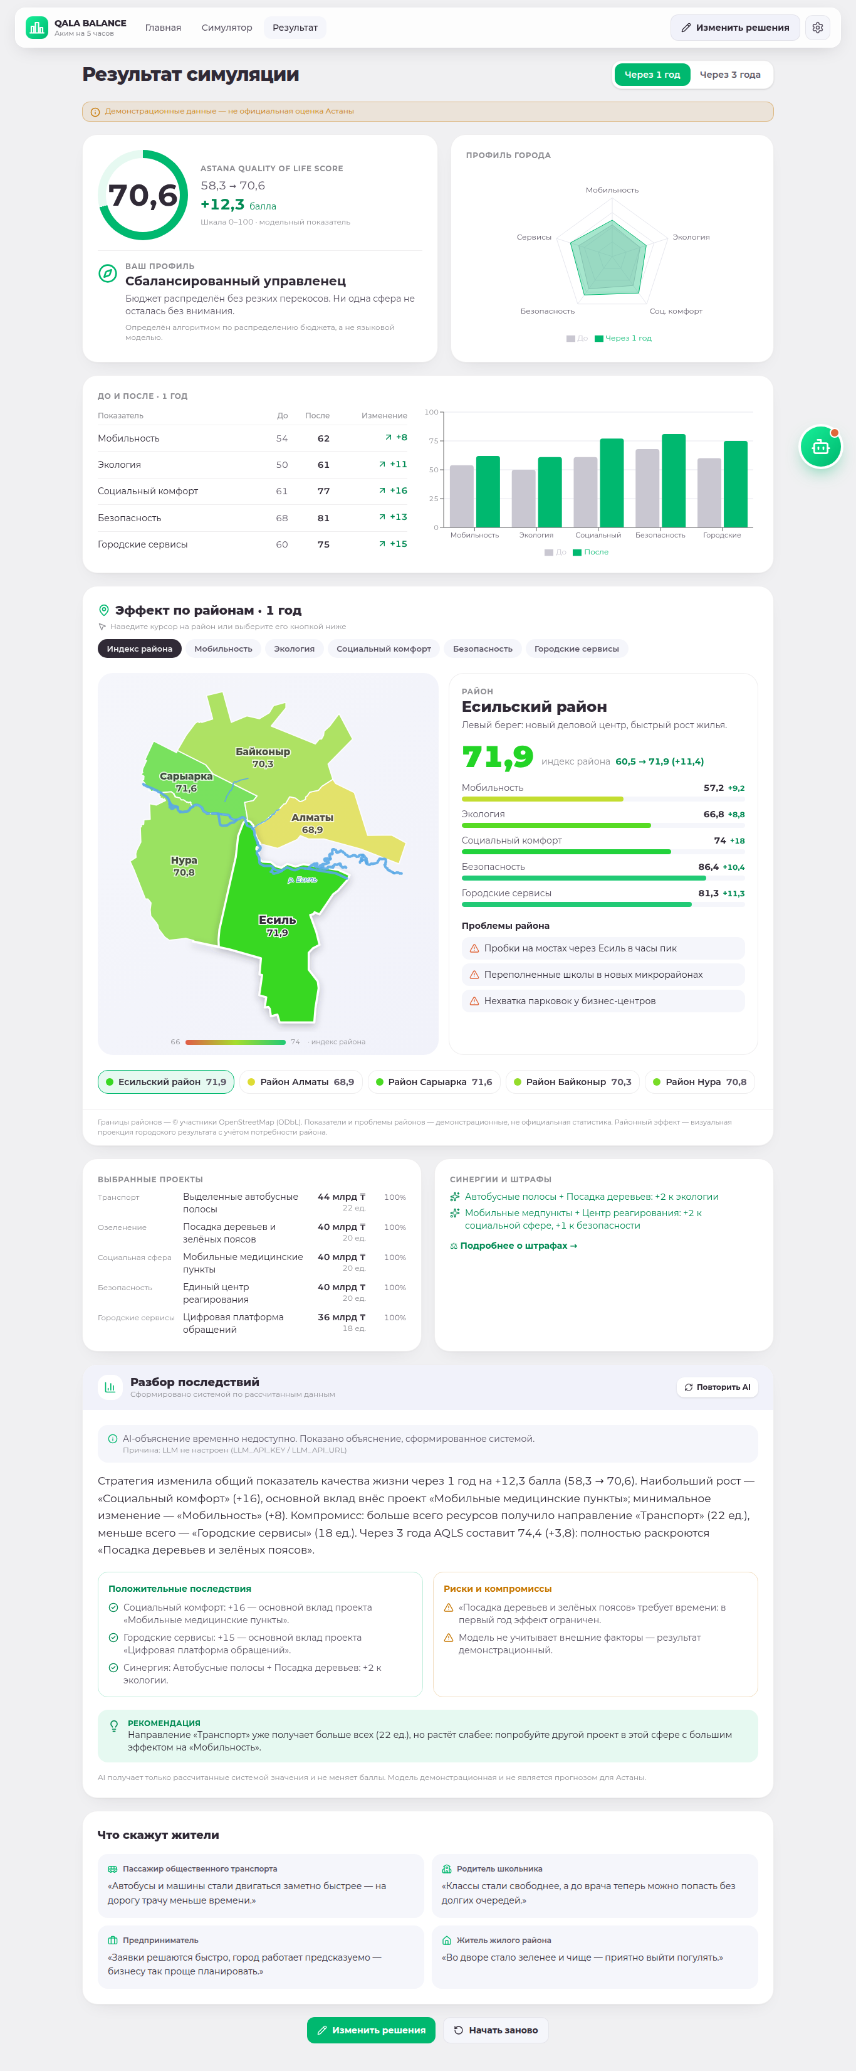Click the info icon in demo data banner

95,112
